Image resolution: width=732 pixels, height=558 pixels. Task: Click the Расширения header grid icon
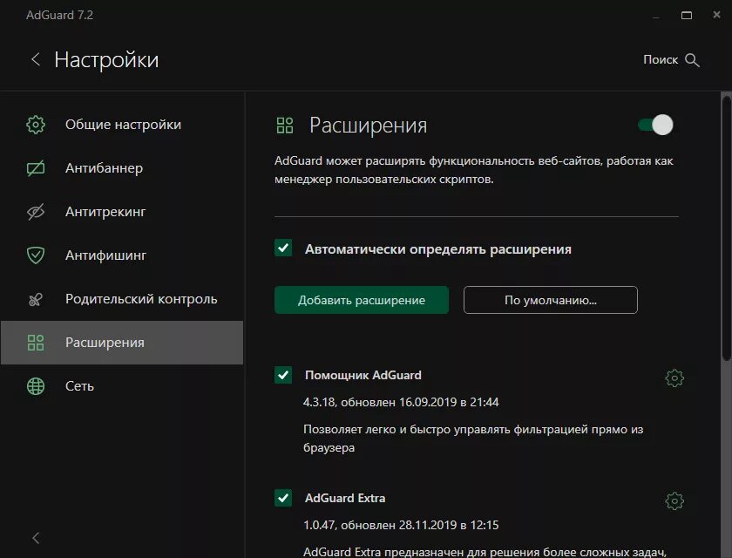(285, 126)
